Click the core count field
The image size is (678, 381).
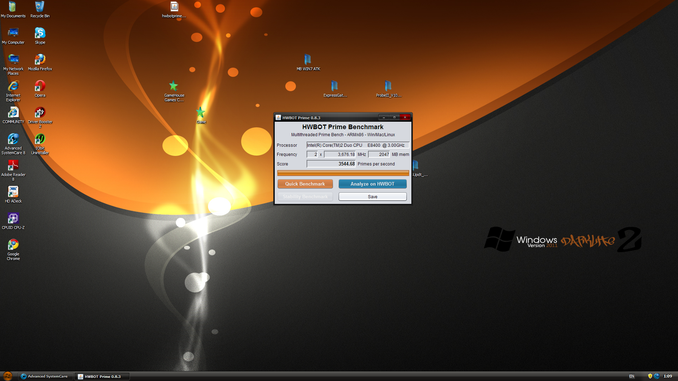tap(312, 154)
